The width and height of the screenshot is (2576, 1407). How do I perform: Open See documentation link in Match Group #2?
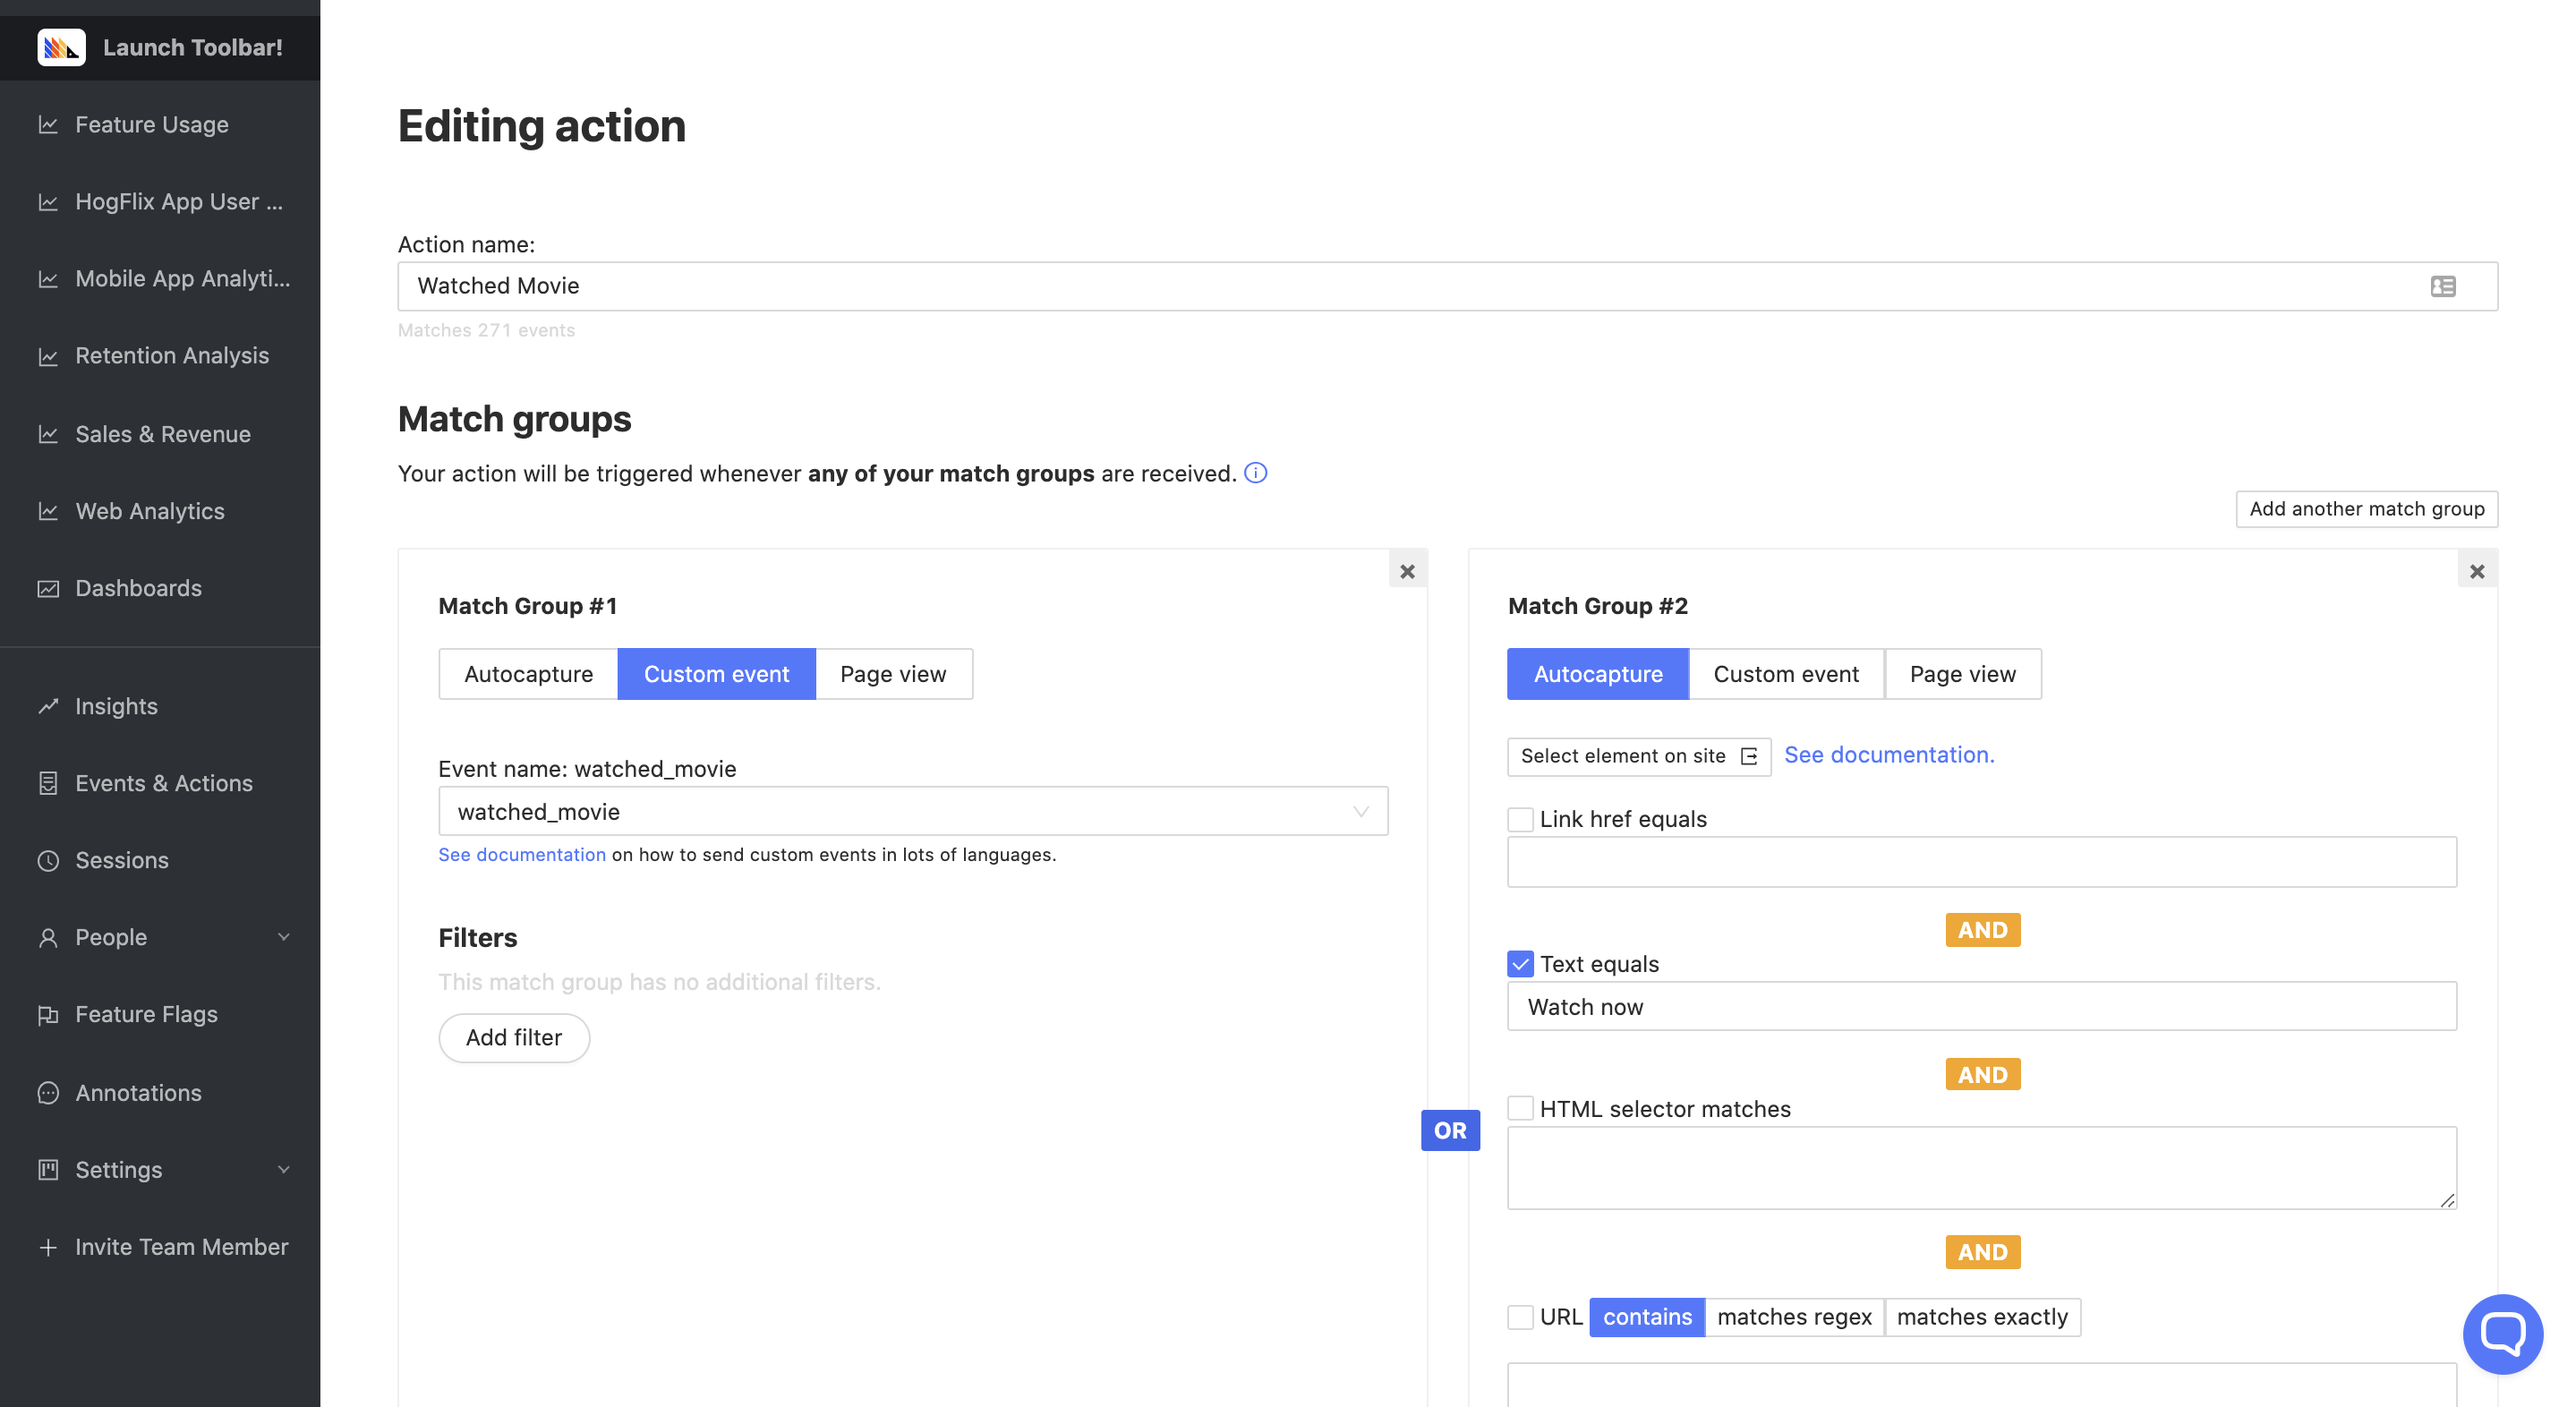click(x=1889, y=755)
